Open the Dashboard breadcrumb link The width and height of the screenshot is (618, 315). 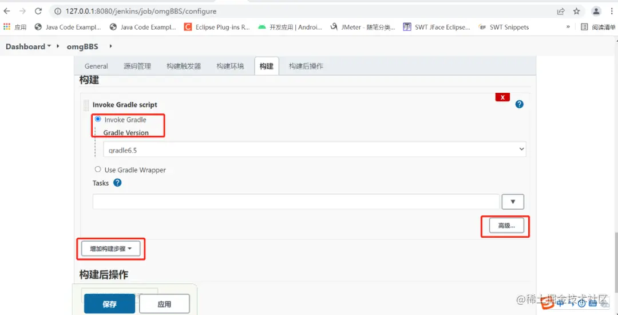[x=25, y=46]
